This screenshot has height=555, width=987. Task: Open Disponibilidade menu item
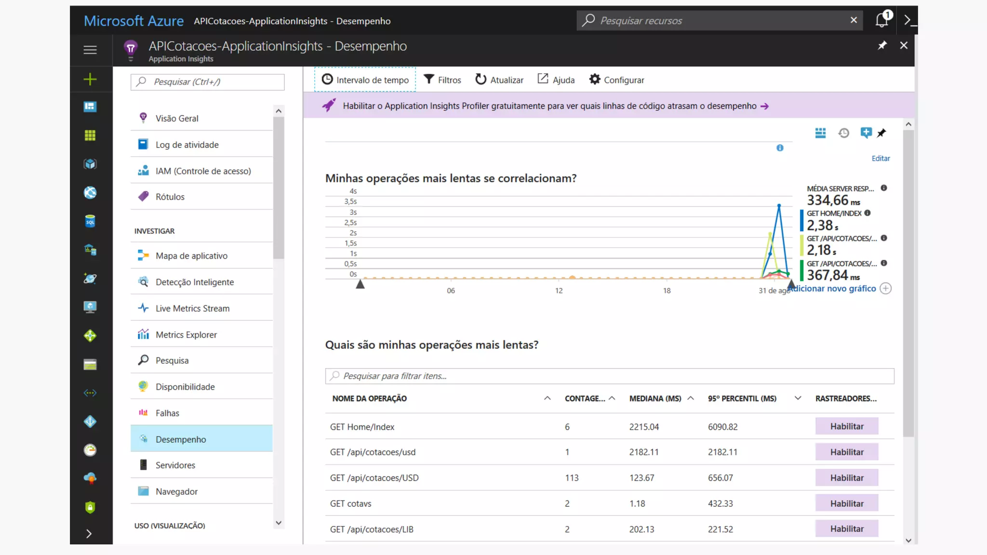tap(201, 387)
